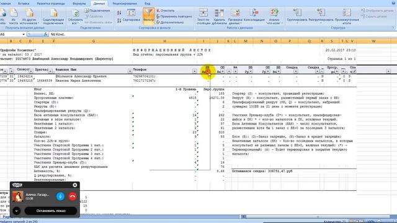Select column H header

click(x=164, y=41)
